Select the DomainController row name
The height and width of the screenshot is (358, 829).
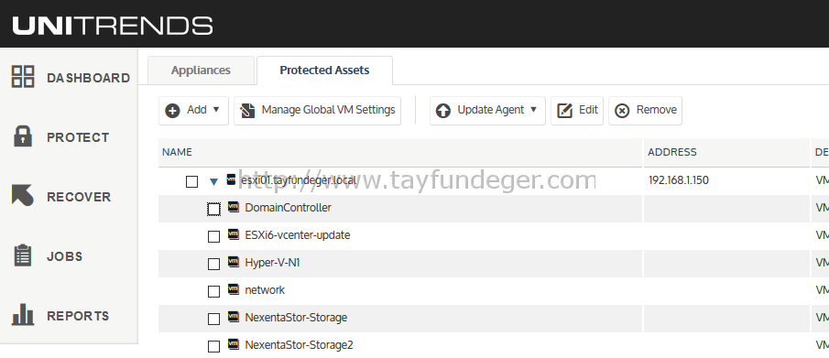(x=289, y=207)
